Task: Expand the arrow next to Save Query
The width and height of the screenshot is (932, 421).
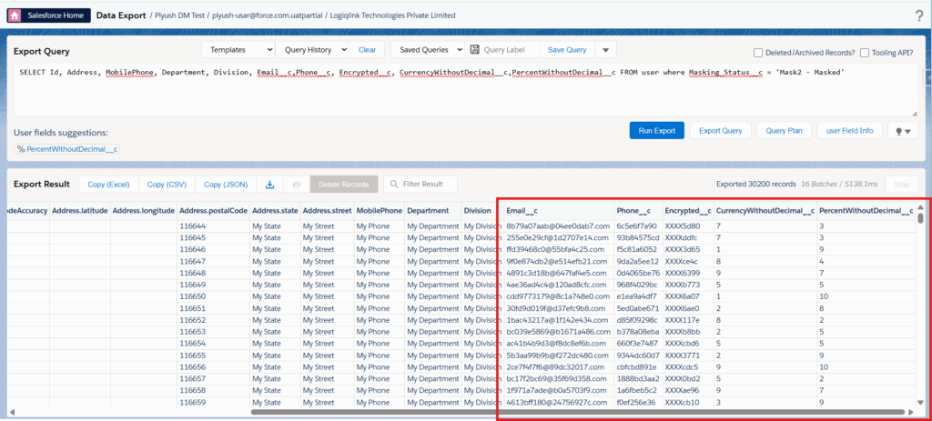Action: pyautogui.click(x=607, y=50)
